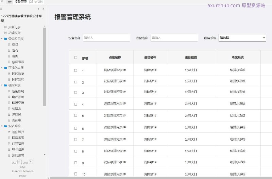Screen dimensions: 272x179
Task: Check the checkbox for row 6
Action: click(76, 128)
